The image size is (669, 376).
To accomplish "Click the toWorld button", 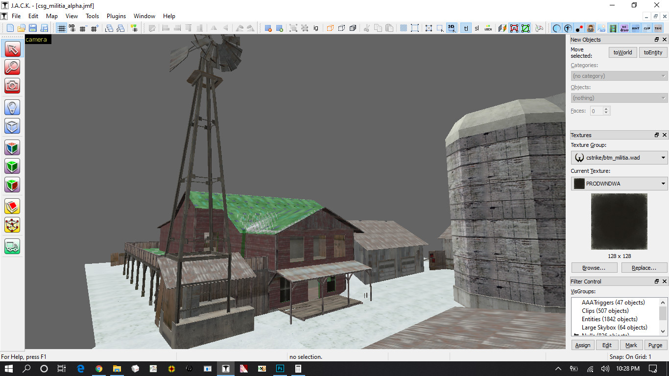I will tap(623, 52).
